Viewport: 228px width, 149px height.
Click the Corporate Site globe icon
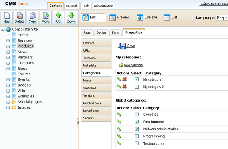(8, 29)
